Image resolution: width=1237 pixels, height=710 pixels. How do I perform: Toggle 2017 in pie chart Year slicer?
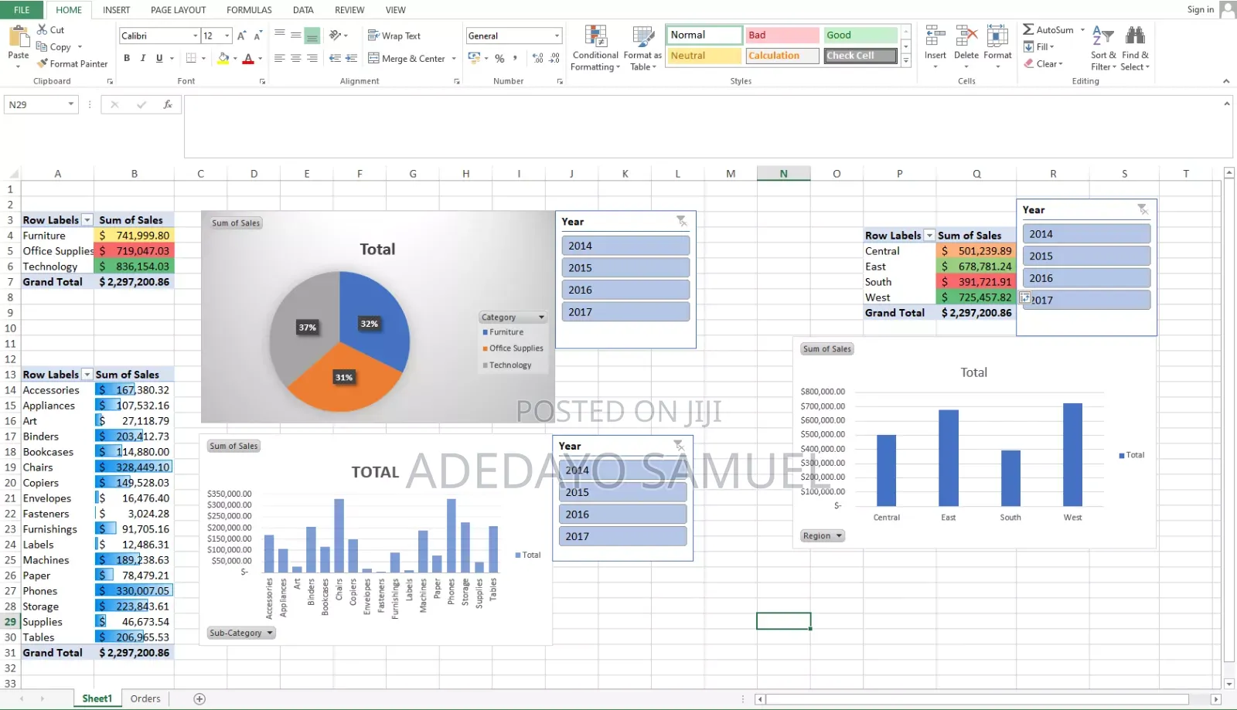(625, 312)
